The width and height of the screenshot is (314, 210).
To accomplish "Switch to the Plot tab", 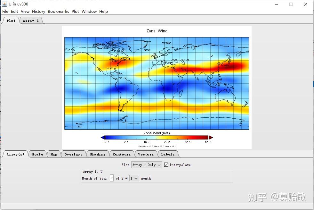I will click(x=11, y=21).
